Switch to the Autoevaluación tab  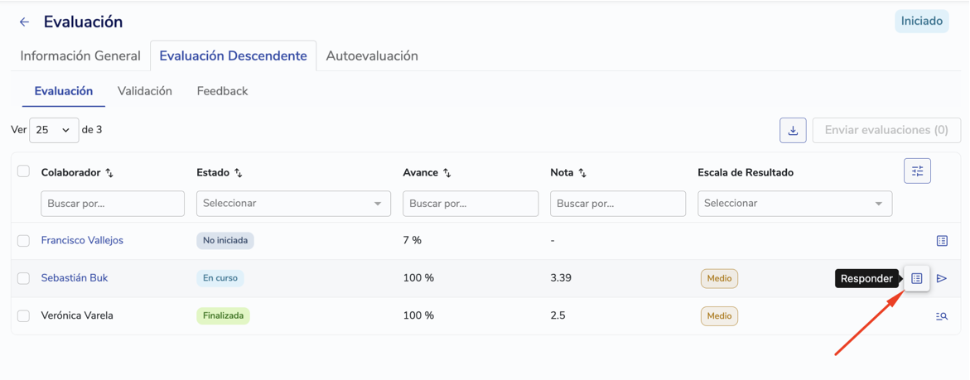[372, 55]
